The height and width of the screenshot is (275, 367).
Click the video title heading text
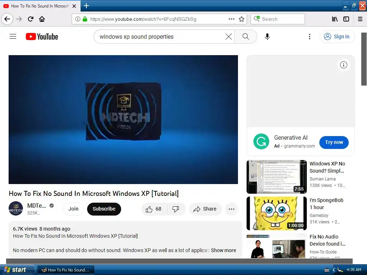94,194
